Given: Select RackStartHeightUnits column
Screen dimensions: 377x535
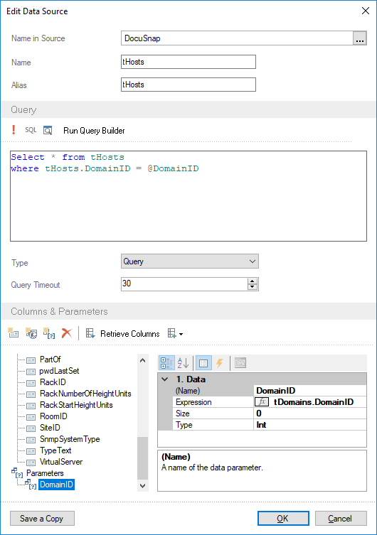Looking at the screenshot, I should tap(76, 405).
